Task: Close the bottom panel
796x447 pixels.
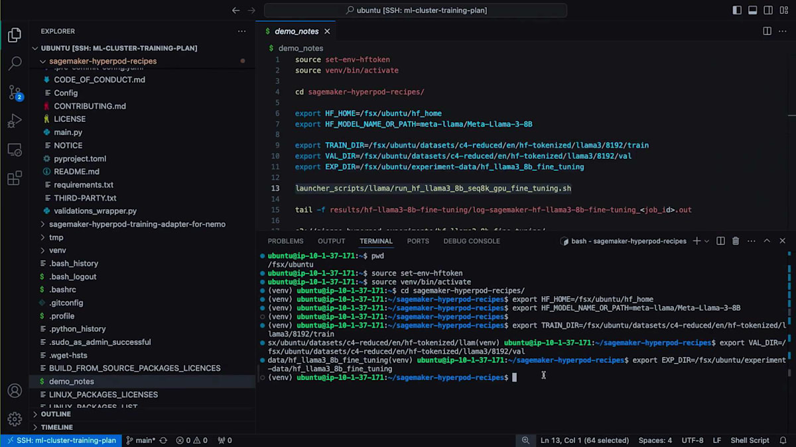Action: click(x=783, y=241)
